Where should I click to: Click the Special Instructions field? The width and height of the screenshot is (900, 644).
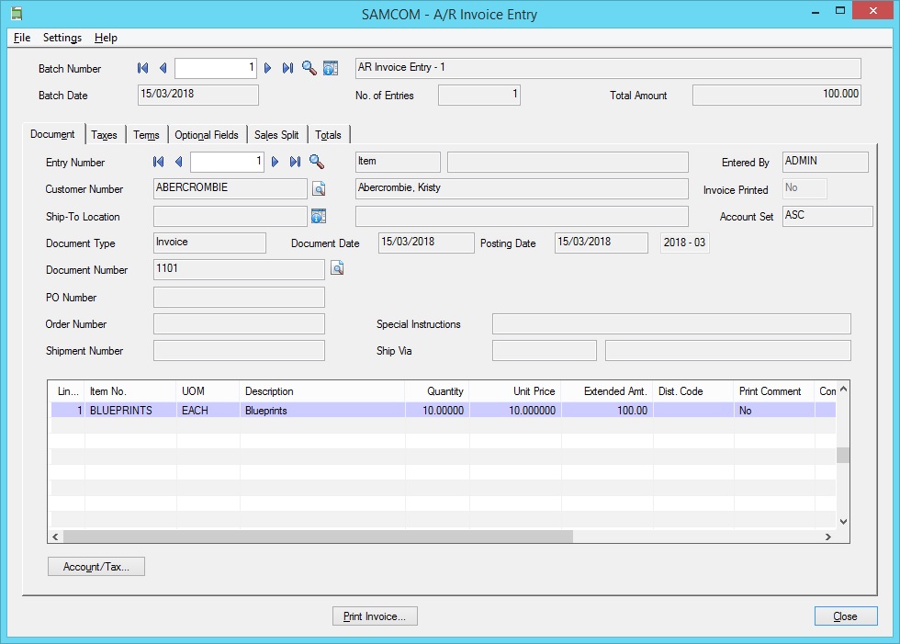671,323
